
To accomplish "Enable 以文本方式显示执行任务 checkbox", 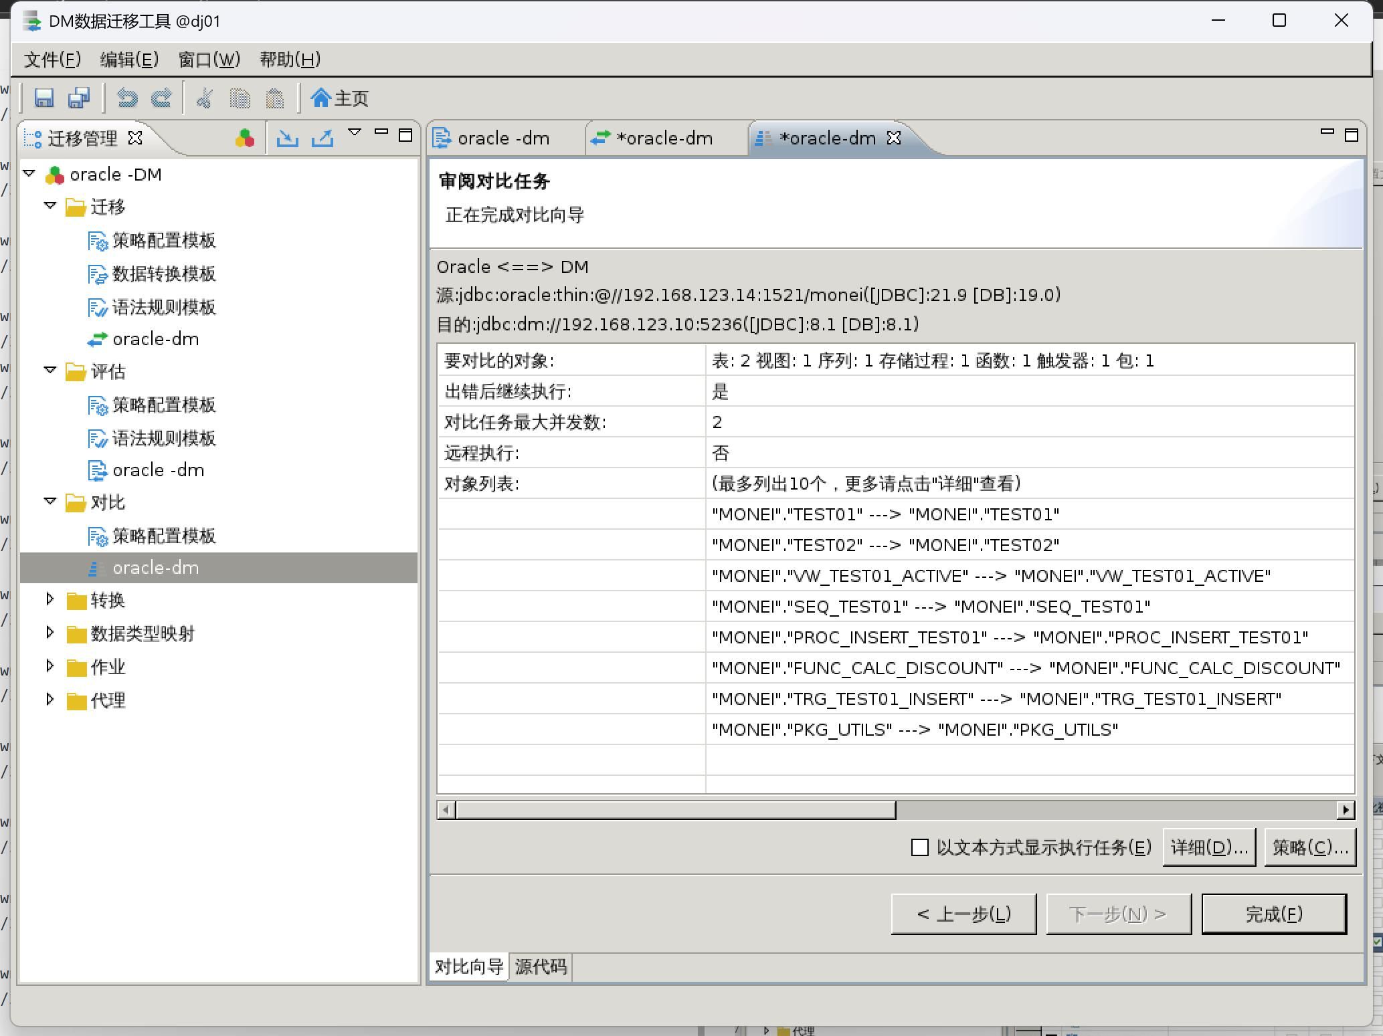I will [920, 847].
